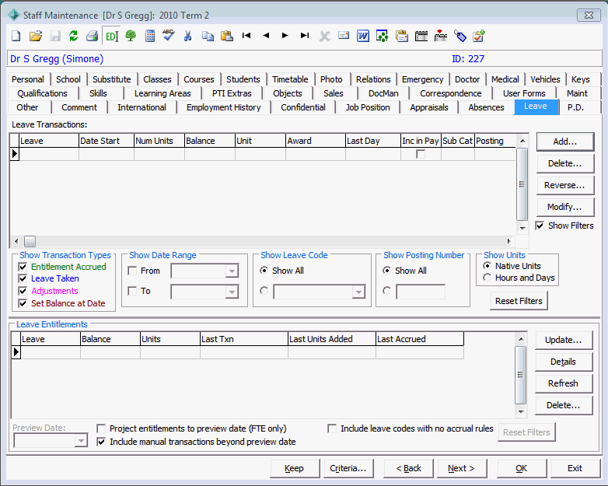Open the Employment History tab

(223, 107)
